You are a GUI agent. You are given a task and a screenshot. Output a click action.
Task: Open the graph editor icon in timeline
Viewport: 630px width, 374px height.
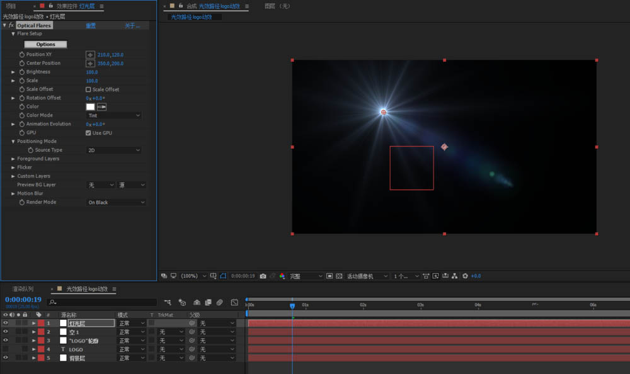point(234,302)
